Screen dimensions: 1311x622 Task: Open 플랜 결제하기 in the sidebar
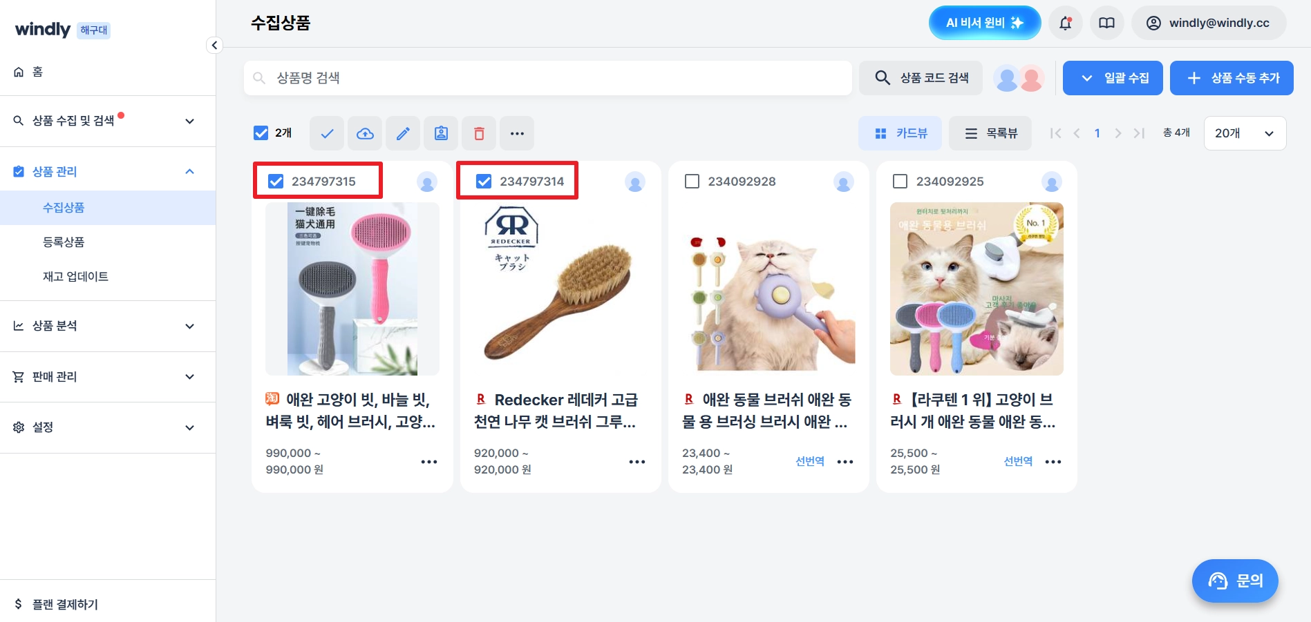[108, 605]
